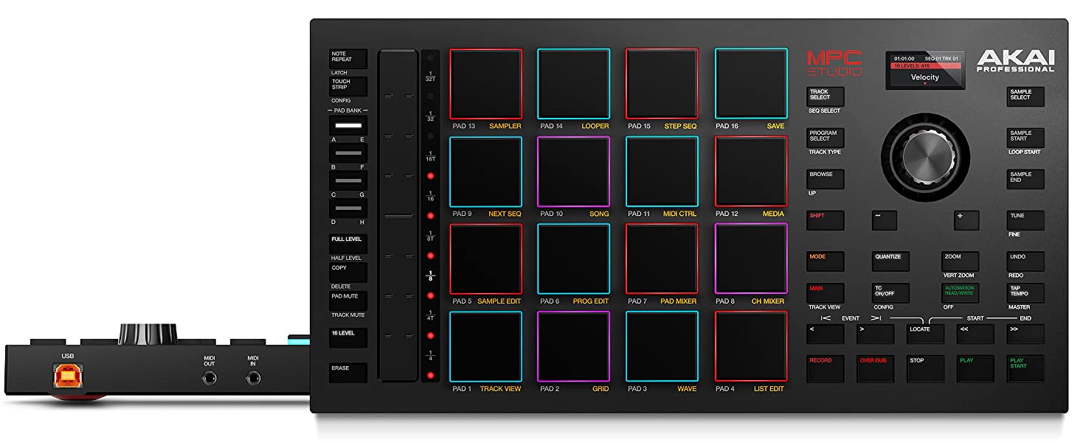Tap the Velocity display screen
Viewport: 1080px width, 442px height.
tap(925, 71)
